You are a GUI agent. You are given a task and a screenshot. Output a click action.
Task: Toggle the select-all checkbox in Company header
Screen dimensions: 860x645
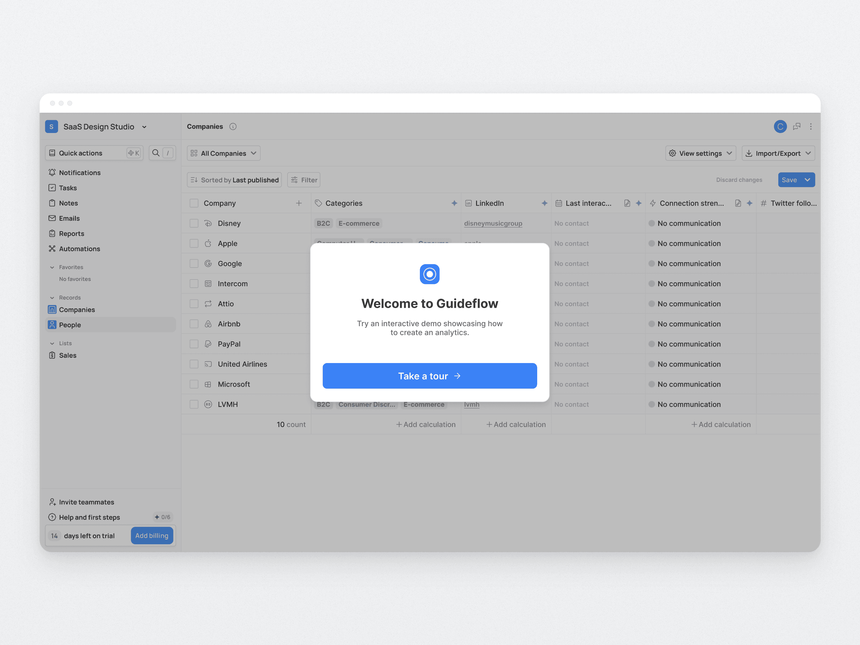click(x=194, y=203)
